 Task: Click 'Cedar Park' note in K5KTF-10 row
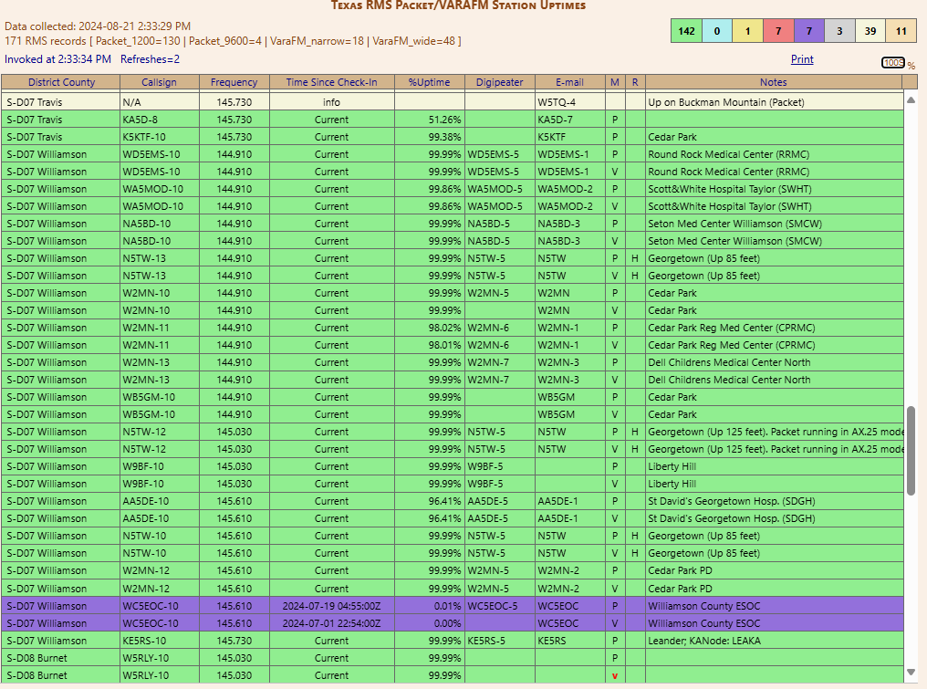(x=672, y=137)
